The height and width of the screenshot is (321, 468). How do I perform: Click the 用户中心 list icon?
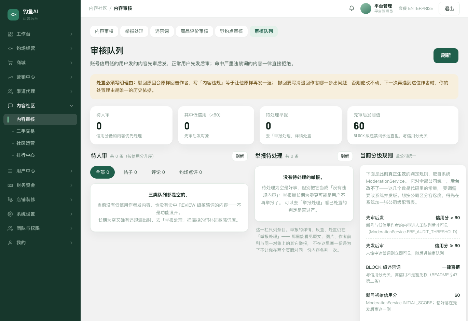pos(10,171)
